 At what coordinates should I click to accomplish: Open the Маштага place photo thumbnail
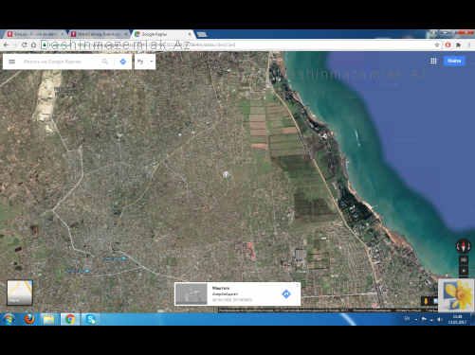[192, 293]
